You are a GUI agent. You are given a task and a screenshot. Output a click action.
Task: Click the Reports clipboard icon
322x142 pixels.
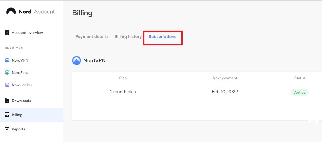tap(7, 129)
